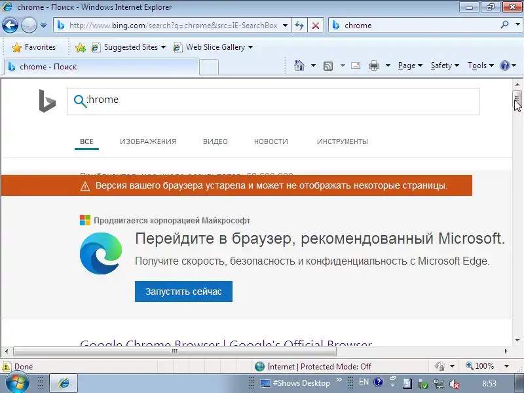
Task: Click the Microsoft Edge logo
Action: point(101,253)
